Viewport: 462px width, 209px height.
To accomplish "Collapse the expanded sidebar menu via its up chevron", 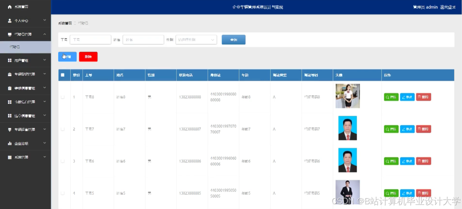I will point(44,34).
